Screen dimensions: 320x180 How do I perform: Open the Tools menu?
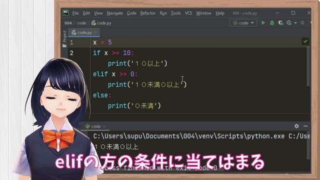coord(175,13)
